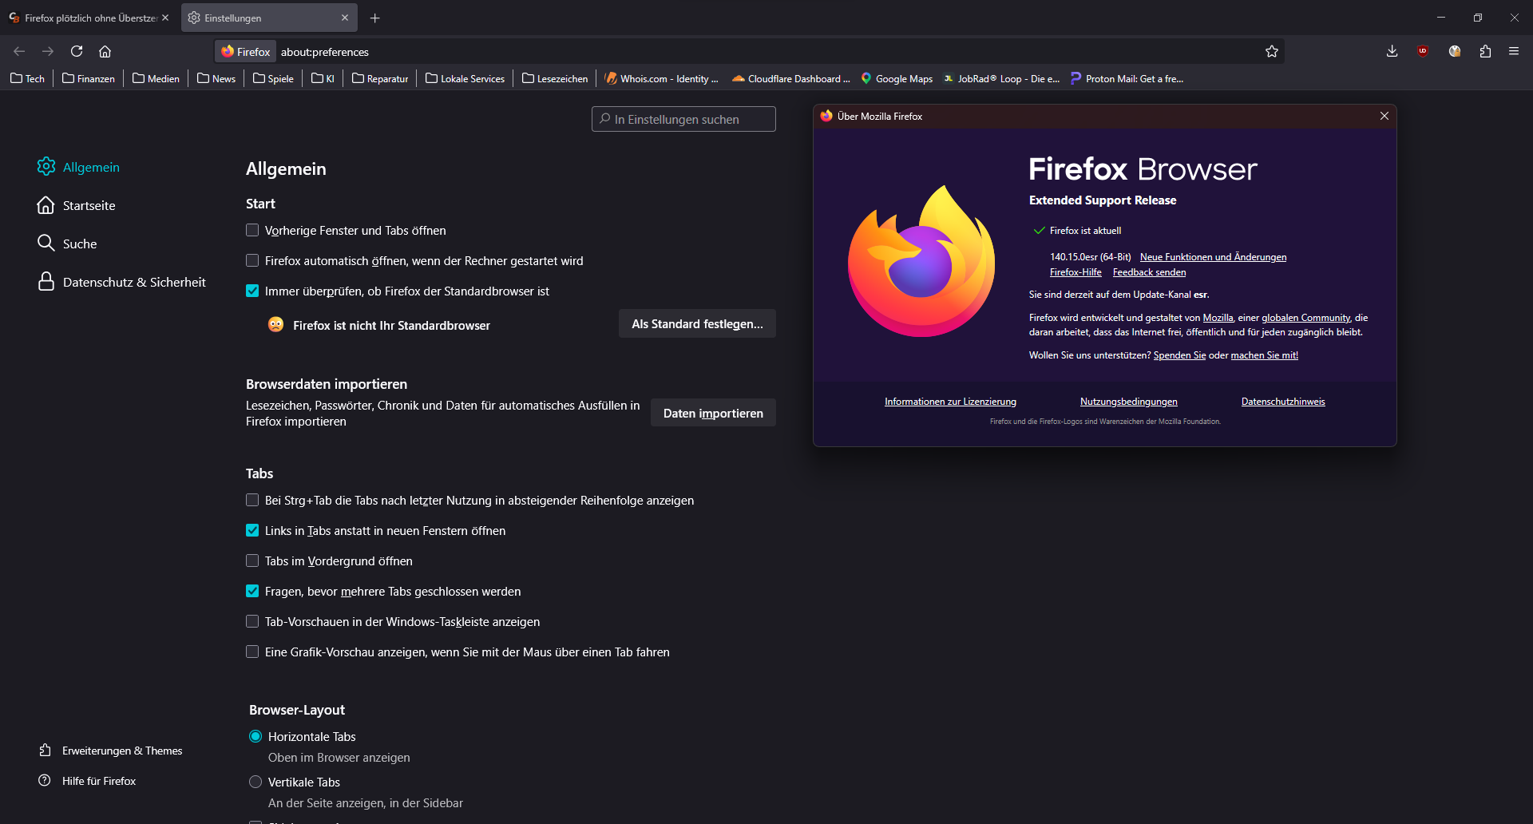Viewport: 1533px width, 824px height.
Task: Go back with the toolbar back arrow
Action: point(19,51)
